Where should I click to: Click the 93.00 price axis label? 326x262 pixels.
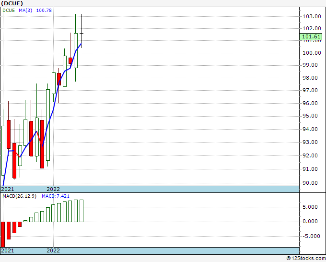click(x=310, y=142)
